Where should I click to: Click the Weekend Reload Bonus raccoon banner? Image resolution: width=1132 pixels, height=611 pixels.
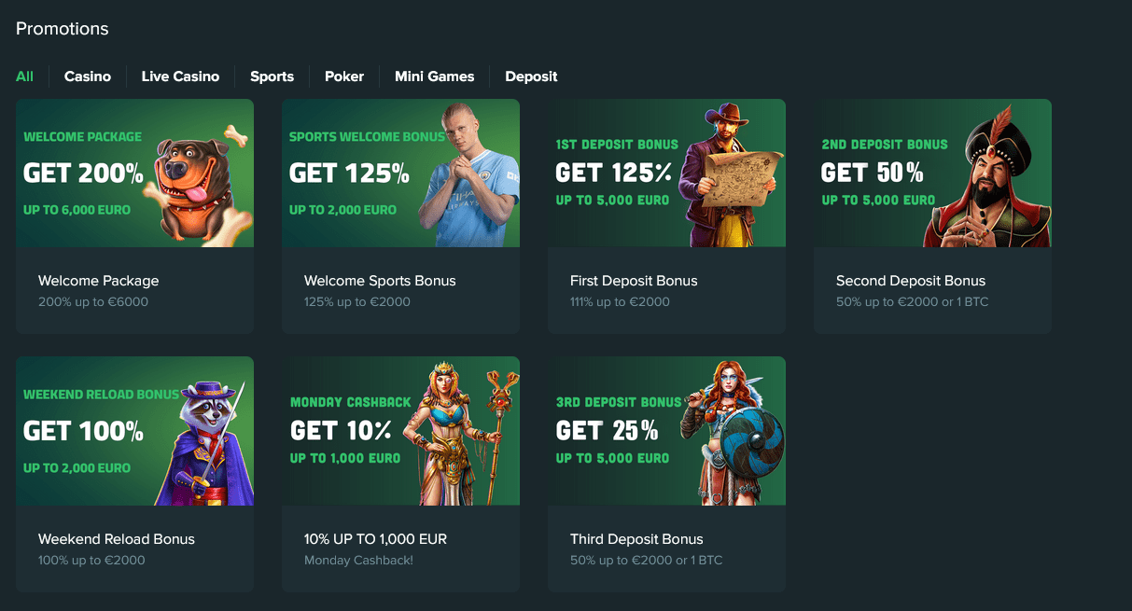134,431
